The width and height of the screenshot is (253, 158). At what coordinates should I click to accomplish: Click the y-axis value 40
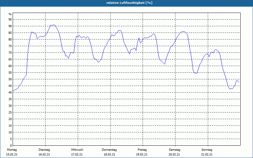click(x=10, y=92)
